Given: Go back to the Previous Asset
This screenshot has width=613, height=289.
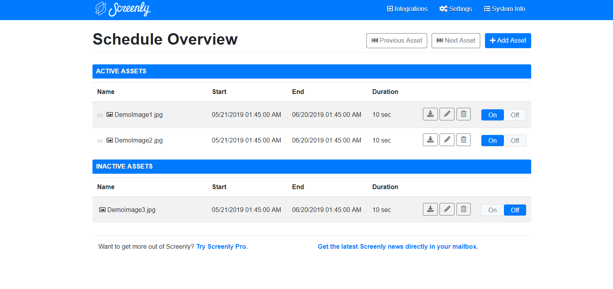Looking at the screenshot, I should (396, 41).
